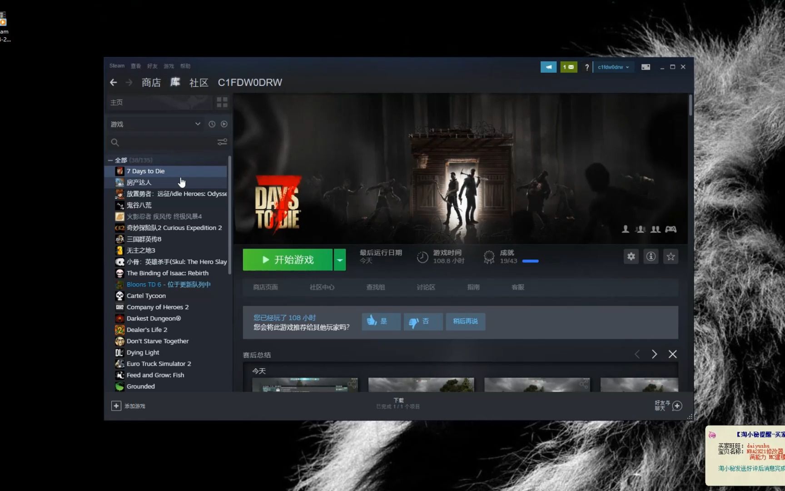Open the C1FDW0DRW profile tab

coord(250,82)
